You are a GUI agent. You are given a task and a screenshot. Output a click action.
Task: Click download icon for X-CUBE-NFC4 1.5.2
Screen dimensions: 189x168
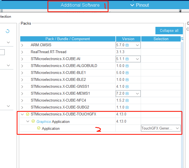(127, 100)
